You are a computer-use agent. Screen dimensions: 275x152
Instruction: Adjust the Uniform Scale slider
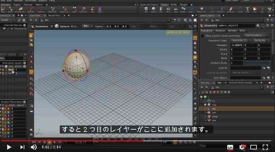(x=257, y=63)
